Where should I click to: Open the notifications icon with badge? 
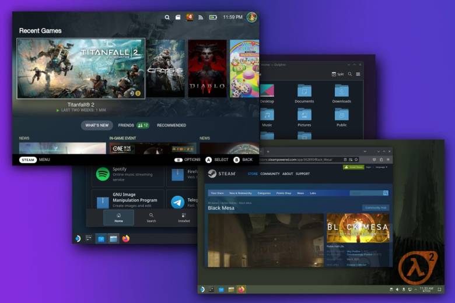coord(190,17)
